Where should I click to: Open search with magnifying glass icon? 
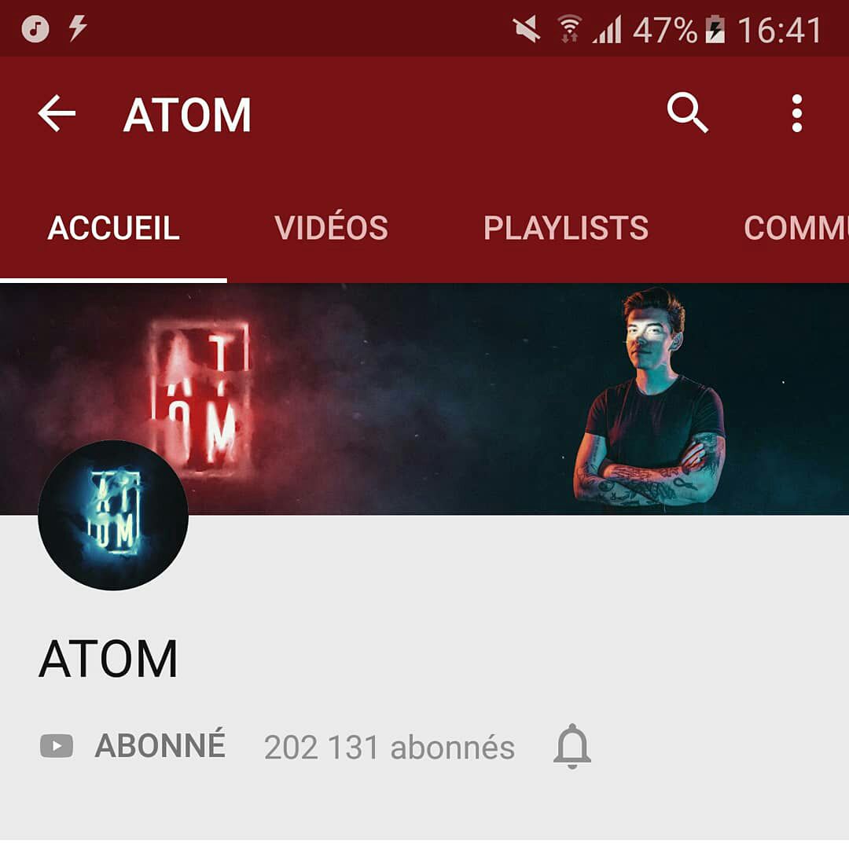pos(688,112)
